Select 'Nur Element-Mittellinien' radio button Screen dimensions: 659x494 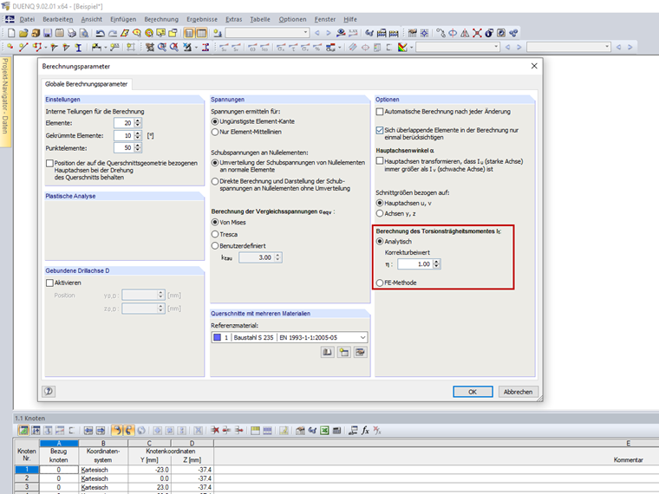(215, 132)
